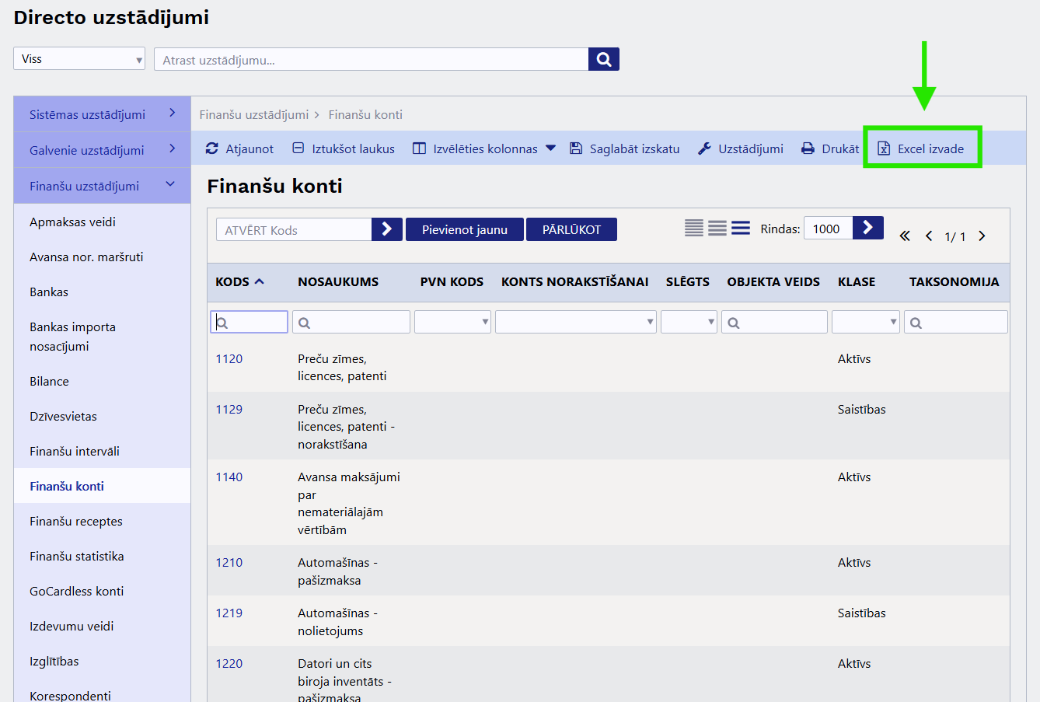Click Excel izvade export icon
The width and height of the screenshot is (1040, 702).
(x=884, y=148)
